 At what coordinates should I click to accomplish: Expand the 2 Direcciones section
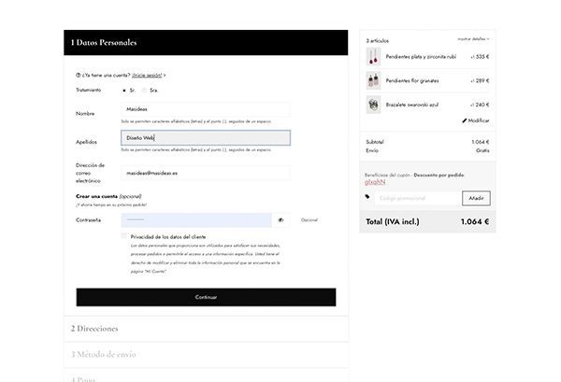pos(206,329)
